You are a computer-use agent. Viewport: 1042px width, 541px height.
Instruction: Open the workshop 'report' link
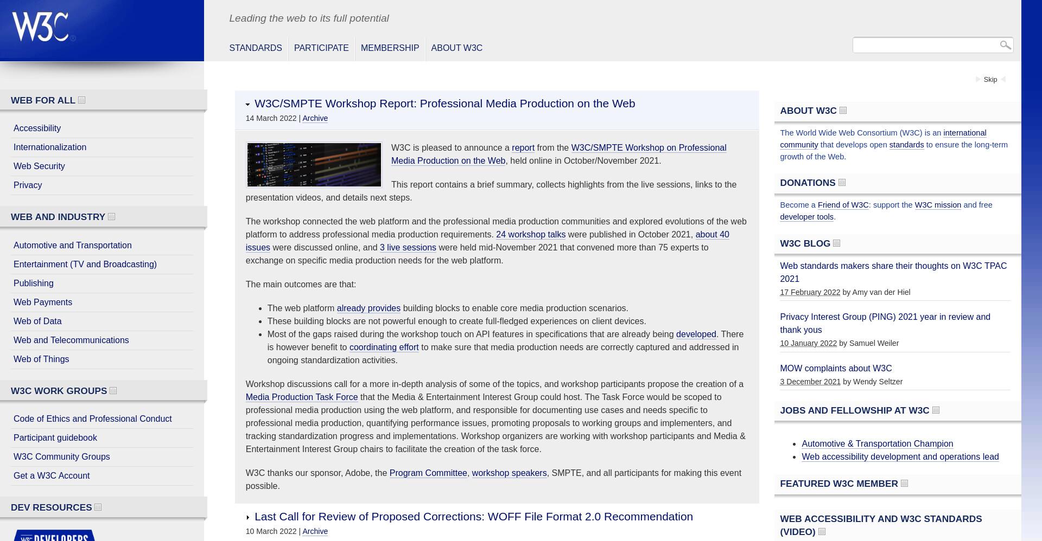(x=523, y=148)
